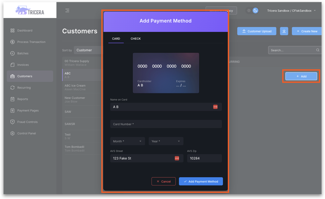Select customer SAWSR

(82, 124)
